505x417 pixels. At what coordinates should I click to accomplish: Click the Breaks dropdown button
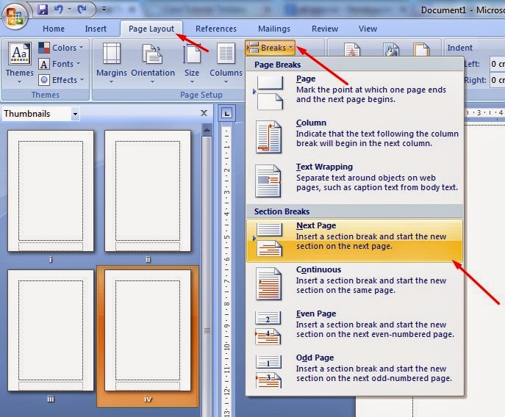(271, 48)
